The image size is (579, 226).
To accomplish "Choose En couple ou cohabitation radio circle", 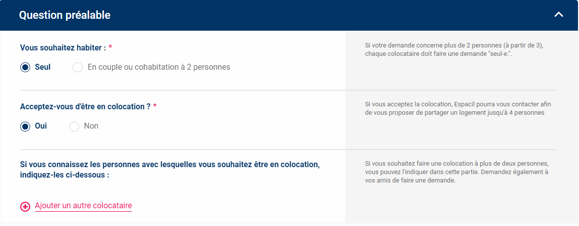I will (78, 67).
